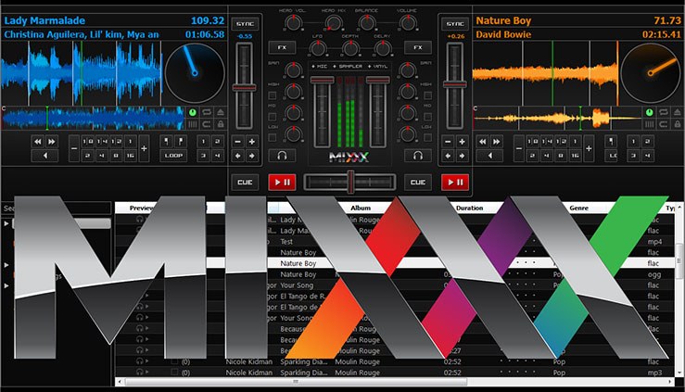685x392 pixels.
Task: Trigger hotcue 2 on Lady Marmalade deck
Action: pos(217,142)
